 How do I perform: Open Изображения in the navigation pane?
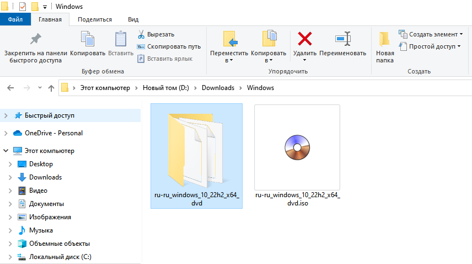pos(50,217)
